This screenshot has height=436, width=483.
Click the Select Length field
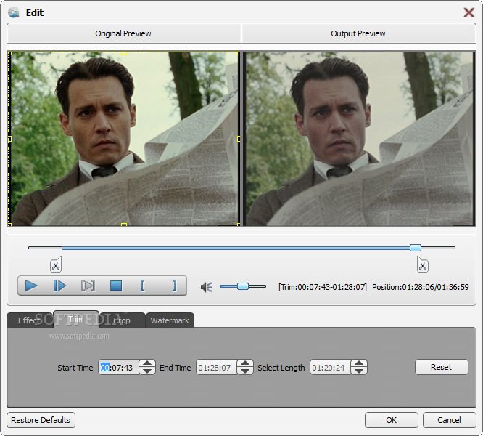pos(330,368)
